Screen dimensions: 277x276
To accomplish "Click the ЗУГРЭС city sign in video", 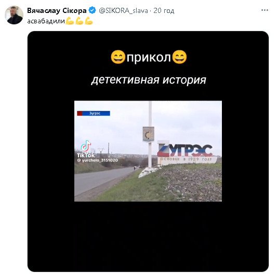I will (185, 150).
